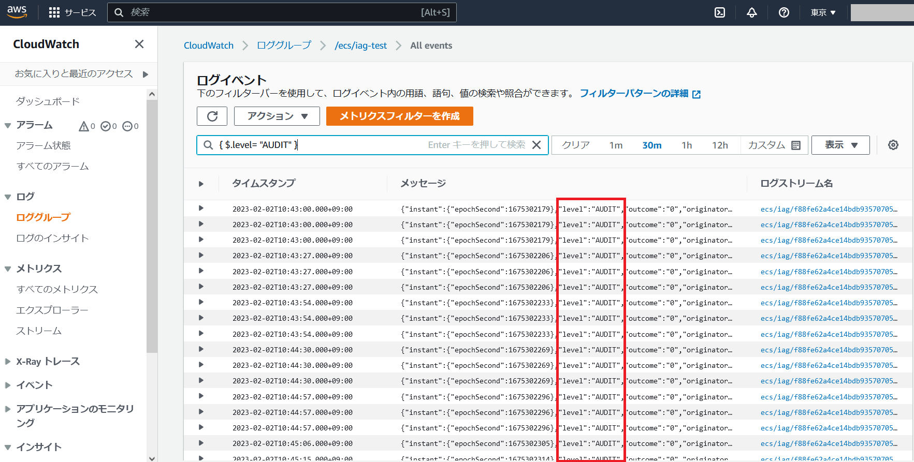914x462 pixels.
Task: Open log stream link of 10:45:06 row
Action: [829, 443]
